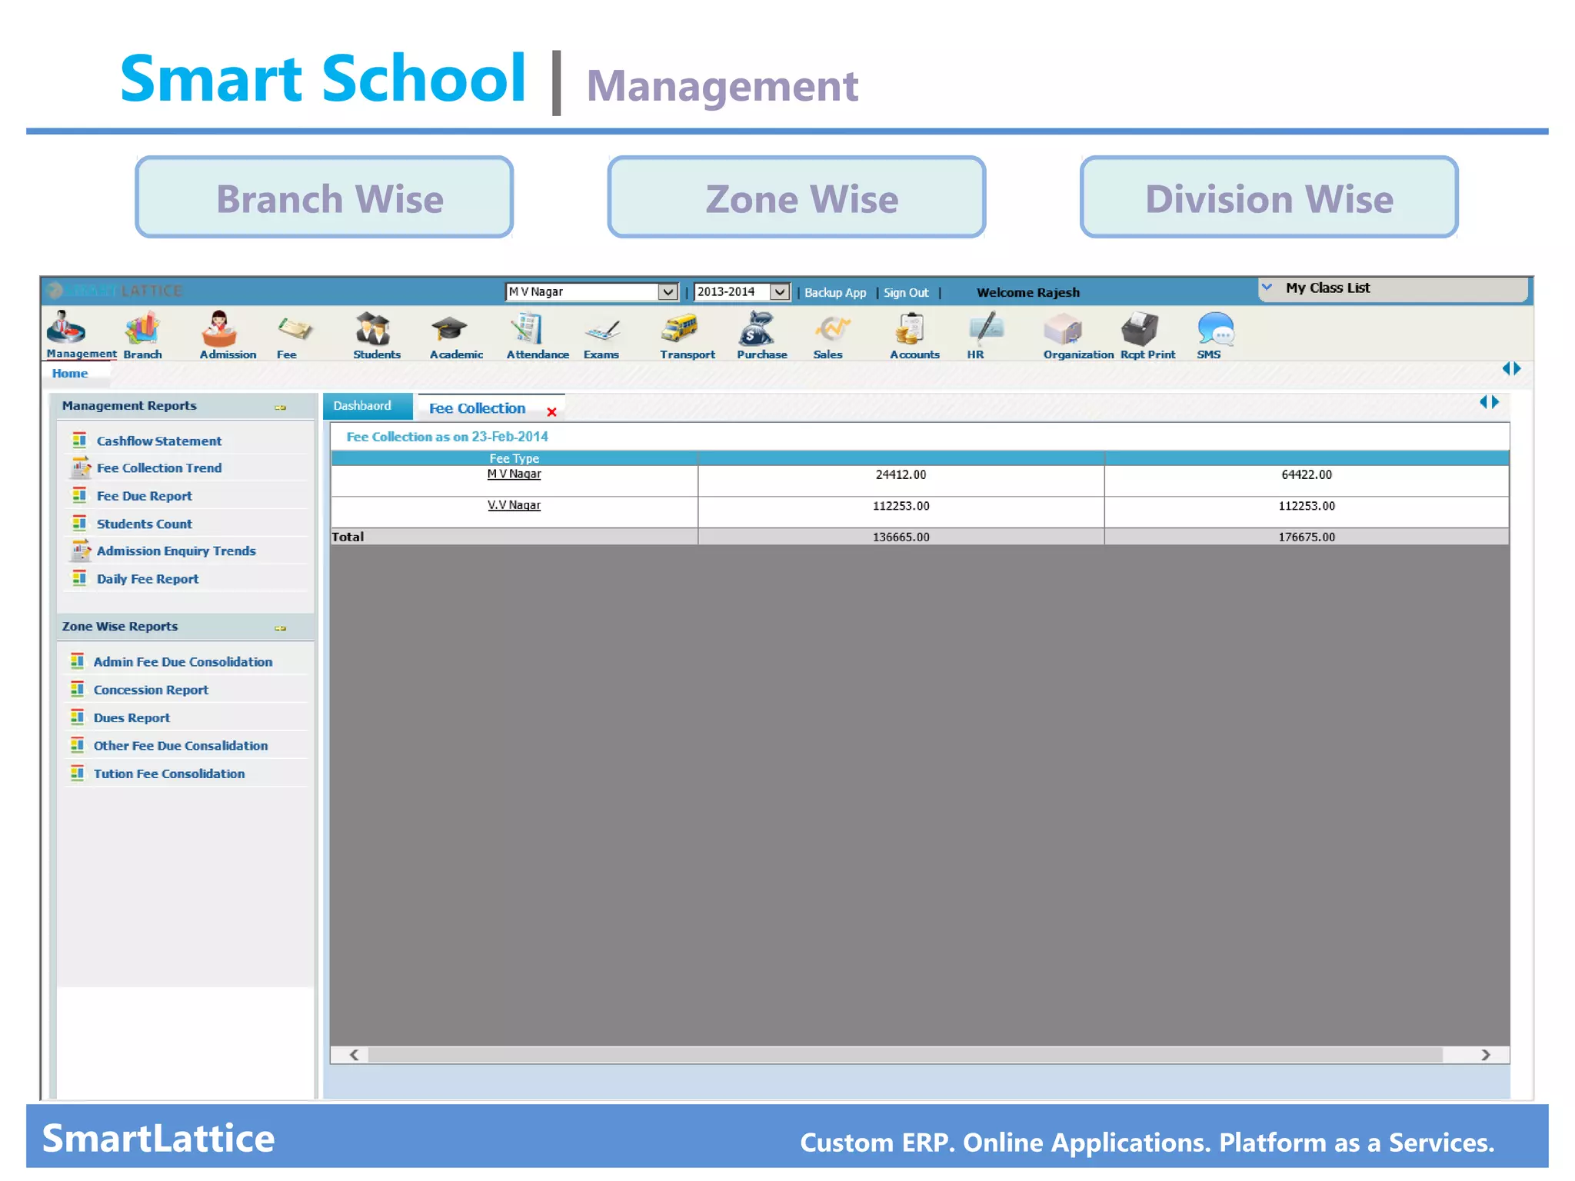Open the Management module icon

[x=66, y=327]
